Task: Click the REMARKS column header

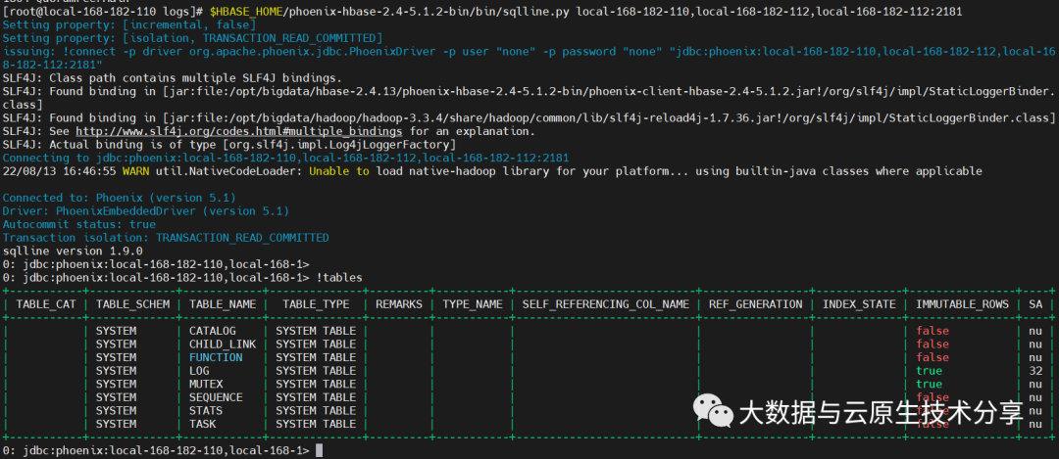Action: point(398,304)
